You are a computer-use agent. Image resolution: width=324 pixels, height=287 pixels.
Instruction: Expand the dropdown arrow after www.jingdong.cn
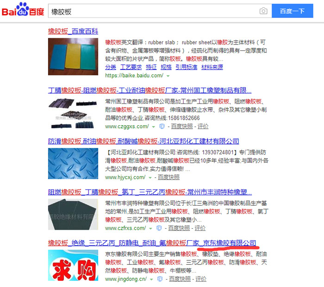151,279
